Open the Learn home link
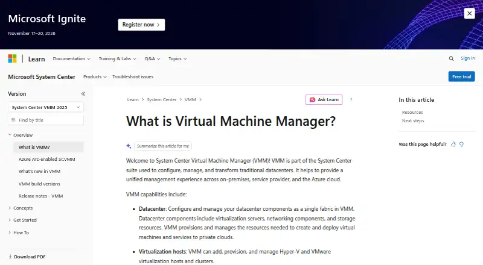Image resolution: width=483 pixels, height=265 pixels. pos(36,58)
